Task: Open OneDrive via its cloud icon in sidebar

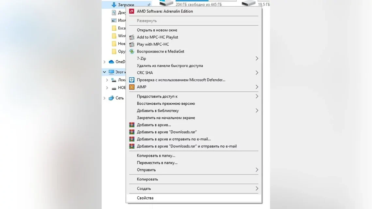Action: tap(111, 62)
